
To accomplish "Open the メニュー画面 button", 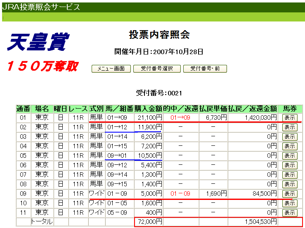I will click(111, 69).
